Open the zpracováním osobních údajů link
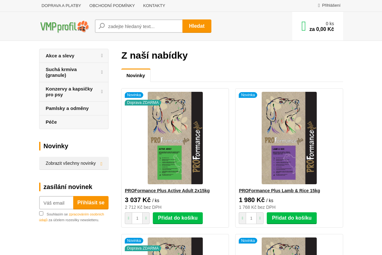 tap(86, 214)
